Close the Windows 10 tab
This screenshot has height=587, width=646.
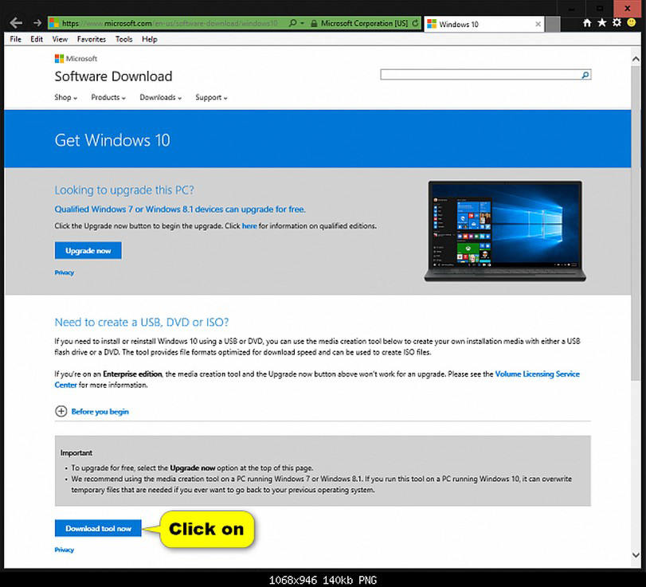(x=538, y=25)
